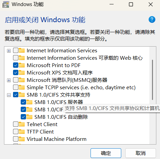Uncheck SMB 1.0/CIFS 服务器 checkbox
The image size is (160, 159).
pyautogui.click(x=23, y=102)
